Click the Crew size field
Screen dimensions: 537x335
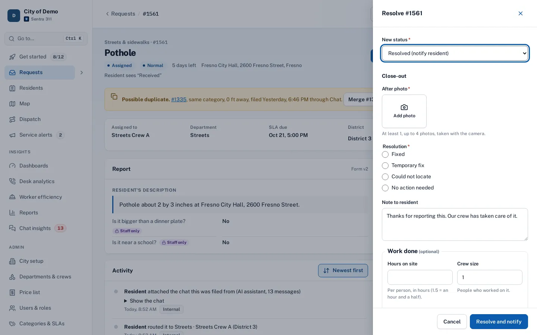490,277
